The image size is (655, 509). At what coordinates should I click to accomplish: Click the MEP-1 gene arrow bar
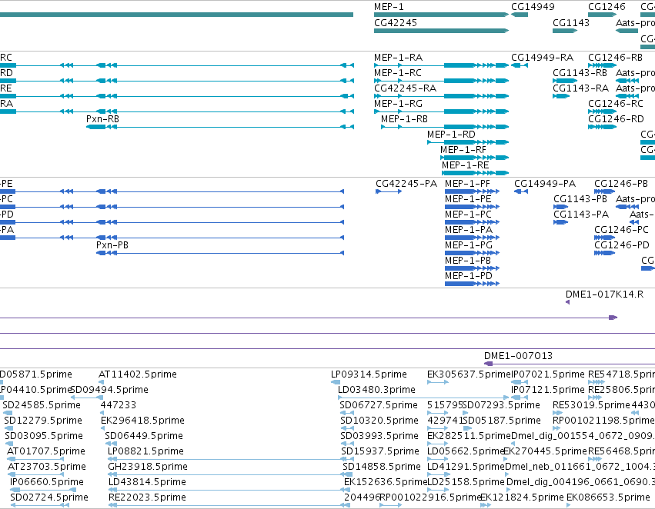(441, 15)
